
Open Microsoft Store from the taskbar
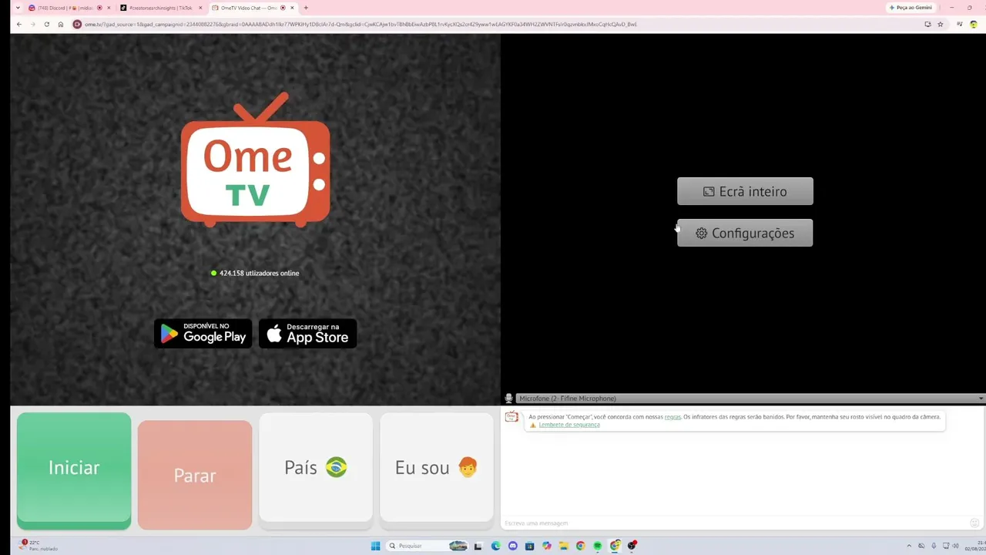pos(529,546)
